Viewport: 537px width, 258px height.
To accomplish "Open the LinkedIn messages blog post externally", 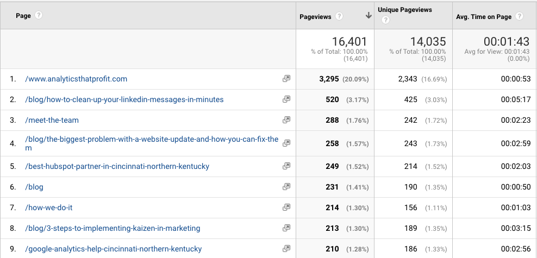I will pos(286,99).
